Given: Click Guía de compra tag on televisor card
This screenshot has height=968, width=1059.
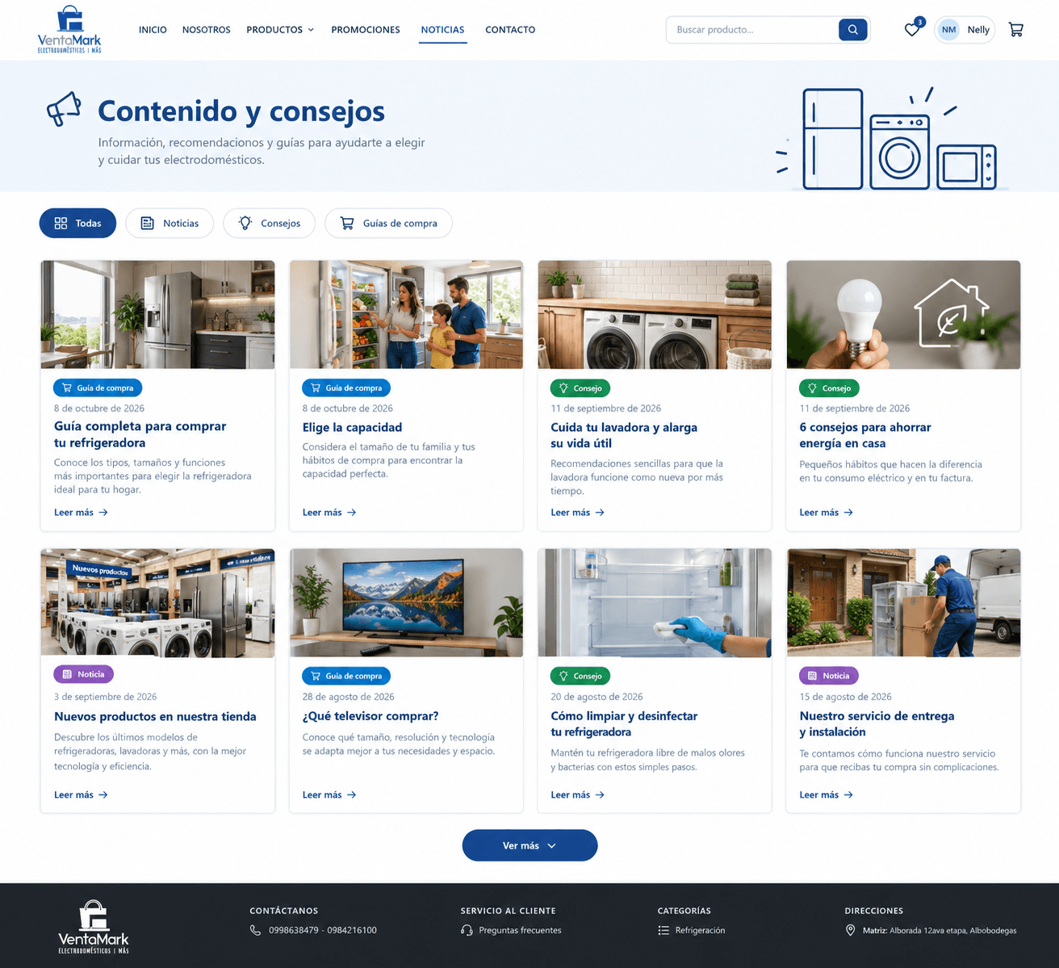Looking at the screenshot, I should tap(346, 676).
